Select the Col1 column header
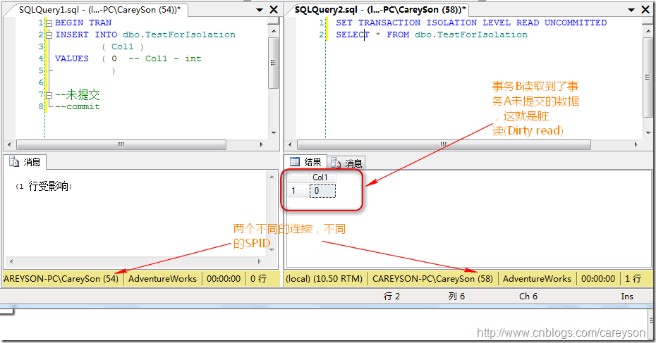The width and height of the screenshot is (656, 343). (320, 177)
